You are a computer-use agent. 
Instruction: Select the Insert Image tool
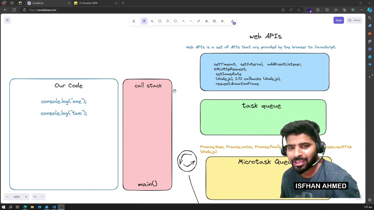coord(214,21)
